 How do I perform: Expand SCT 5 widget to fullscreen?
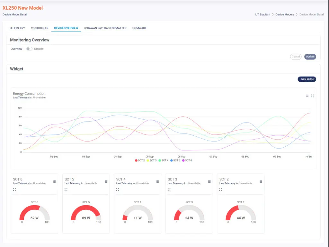click(x=66, y=189)
